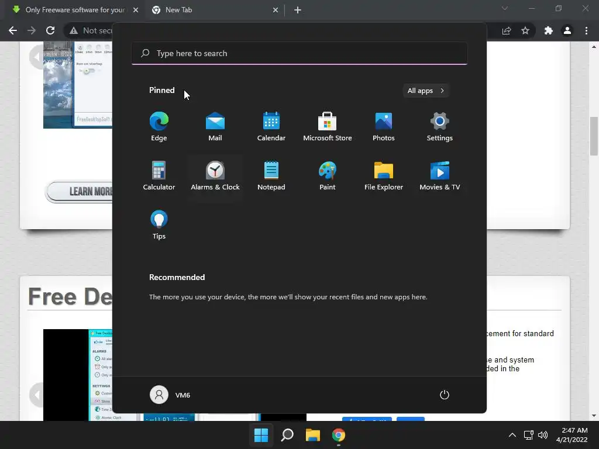Go forward in Chrome
Viewport: 599px width, 449px height.
(x=32, y=30)
